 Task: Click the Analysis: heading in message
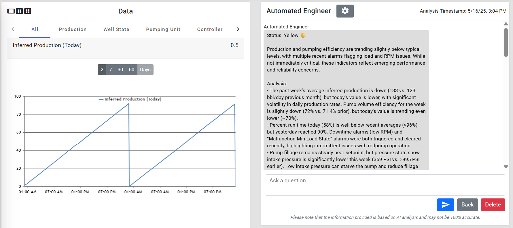tap(277, 84)
